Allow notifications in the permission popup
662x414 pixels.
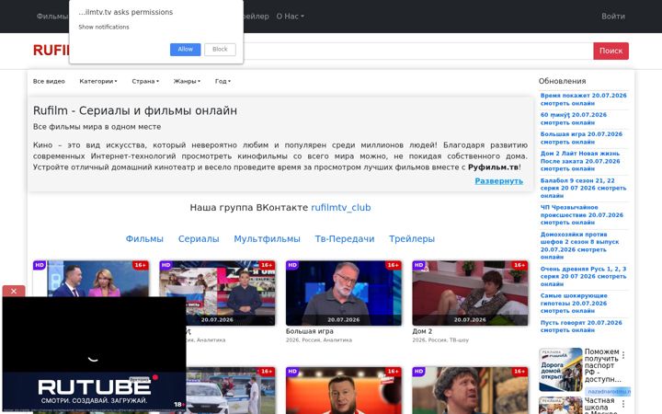pos(186,50)
